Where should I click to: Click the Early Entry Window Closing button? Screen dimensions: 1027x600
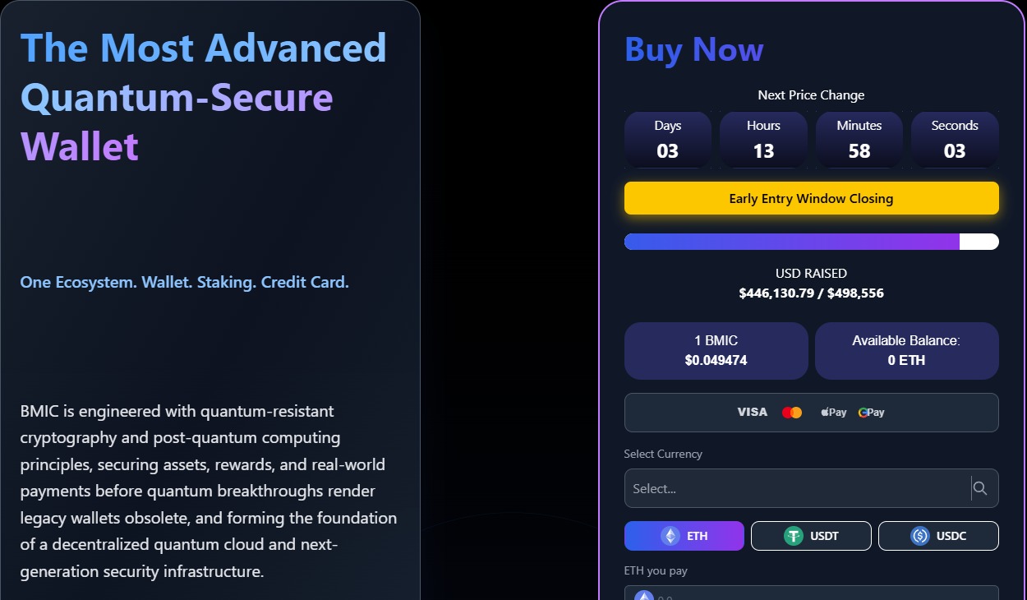point(811,198)
